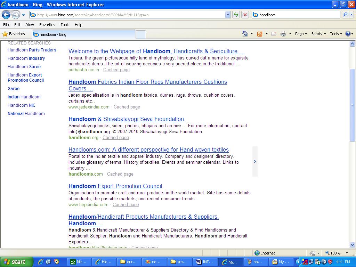Click the browser Back arrow button

click(x=6, y=15)
